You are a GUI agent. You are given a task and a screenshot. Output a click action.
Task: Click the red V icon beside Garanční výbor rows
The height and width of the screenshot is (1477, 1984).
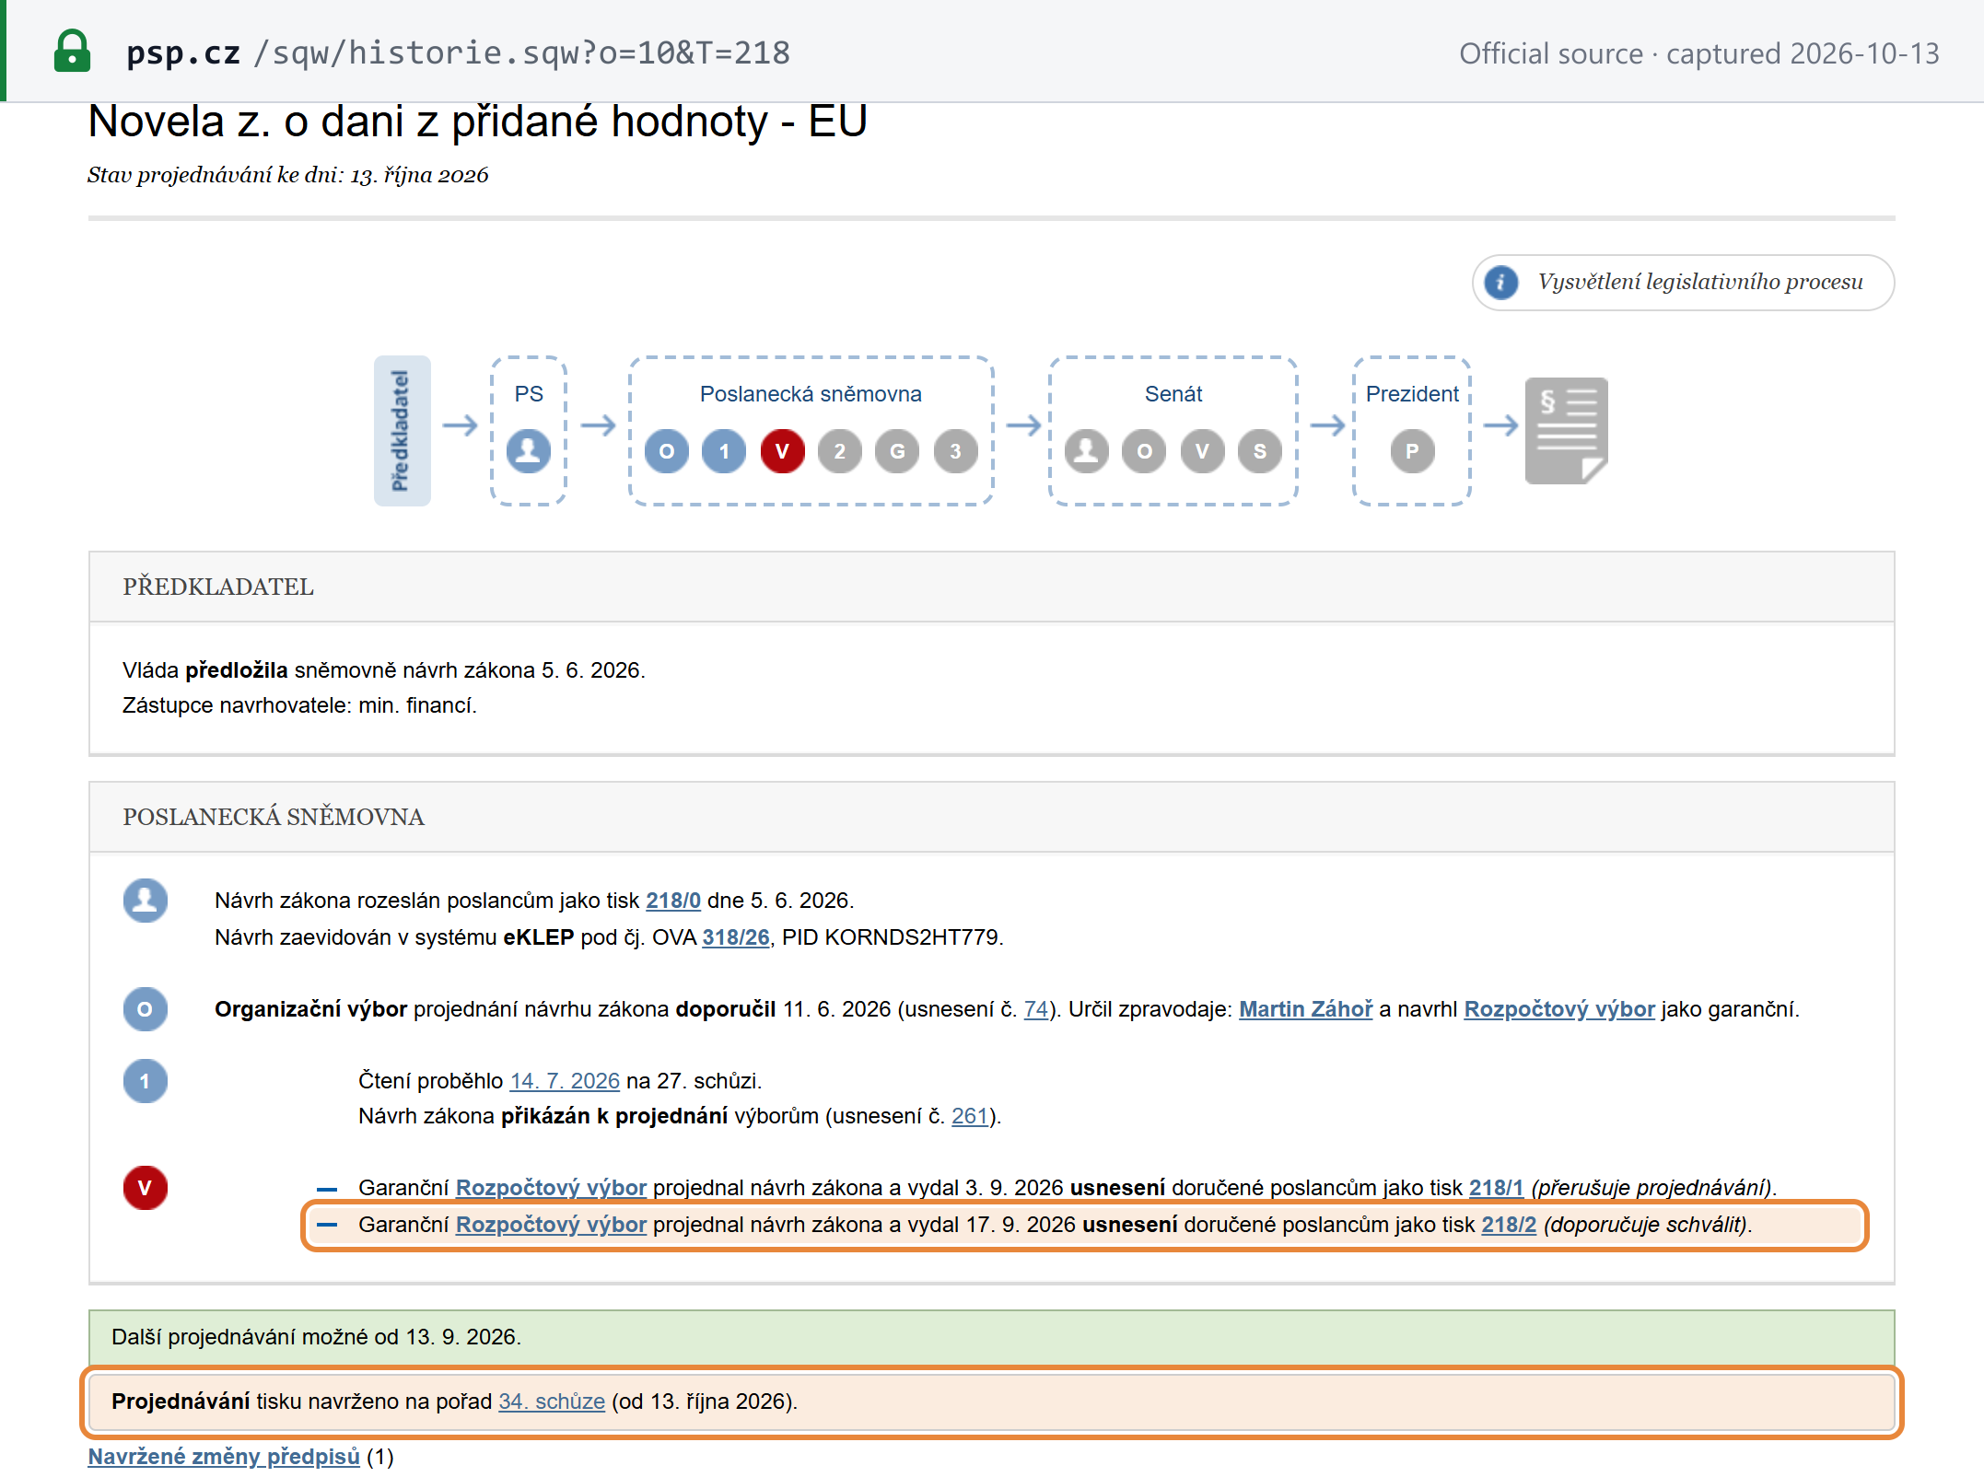coord(146,1188)
